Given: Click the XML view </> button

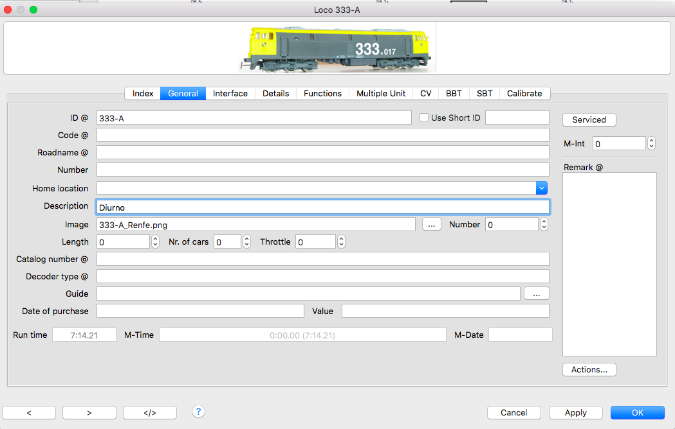Looking at the screenshot, I should 150,413.
